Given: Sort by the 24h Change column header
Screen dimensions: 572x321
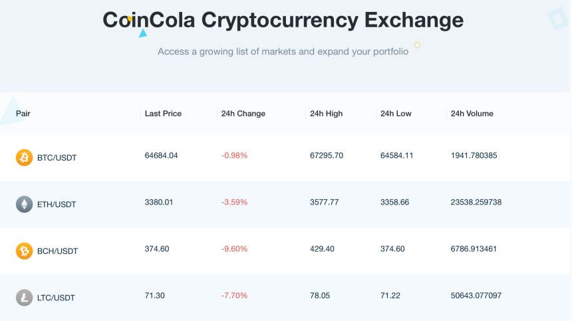Looking at the screenshot, I should pyautogui.click(x=243, y=114).
